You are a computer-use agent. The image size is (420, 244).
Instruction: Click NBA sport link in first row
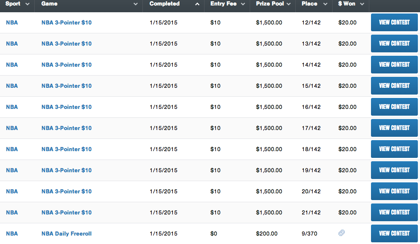[12, 22]
